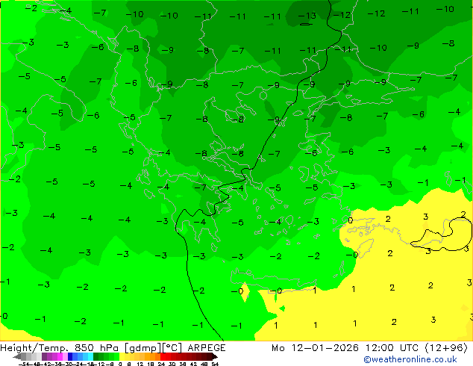Select the yellow swatch in the legend
The width and height of the screenshot is (473, 366).
(122, 357)
